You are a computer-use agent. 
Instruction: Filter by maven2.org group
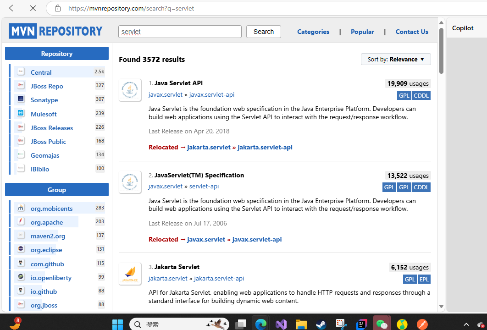click(x=48, y=236)
